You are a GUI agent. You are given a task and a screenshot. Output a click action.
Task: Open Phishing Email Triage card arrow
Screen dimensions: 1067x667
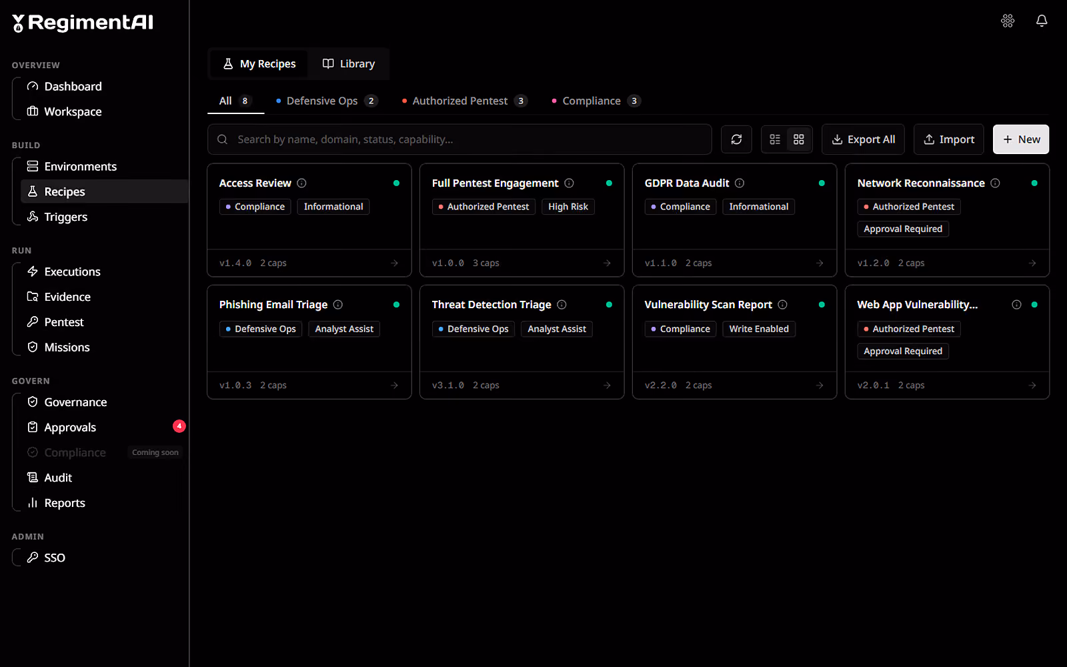point(394,385)
